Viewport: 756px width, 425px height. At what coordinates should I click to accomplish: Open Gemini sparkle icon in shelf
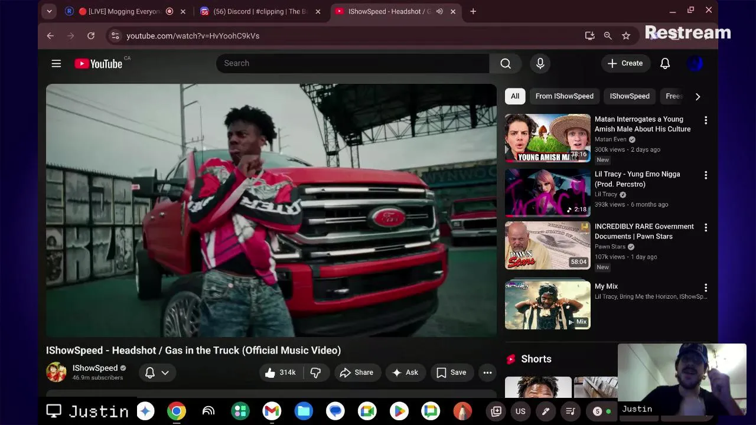pyautogui.click(x=145, y=411)
